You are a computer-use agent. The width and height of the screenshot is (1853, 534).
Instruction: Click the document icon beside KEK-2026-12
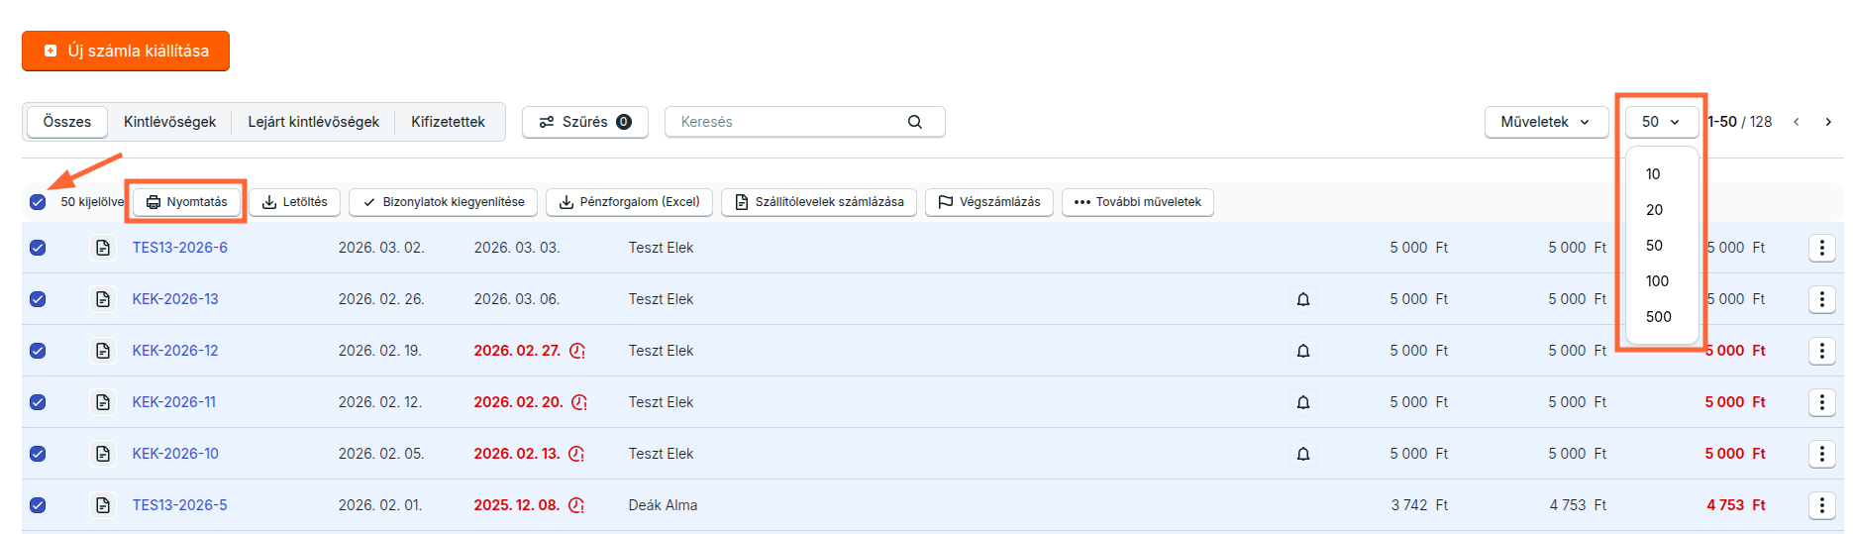click(x=103, y=351)
